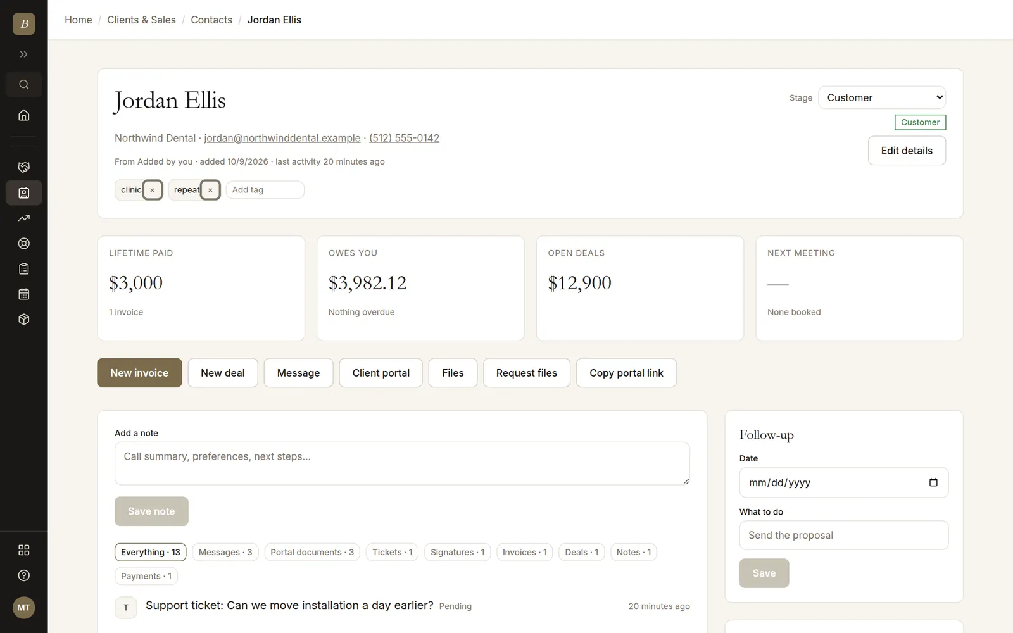Click the What to do field
1013x633 pixels.
[844, 536]
